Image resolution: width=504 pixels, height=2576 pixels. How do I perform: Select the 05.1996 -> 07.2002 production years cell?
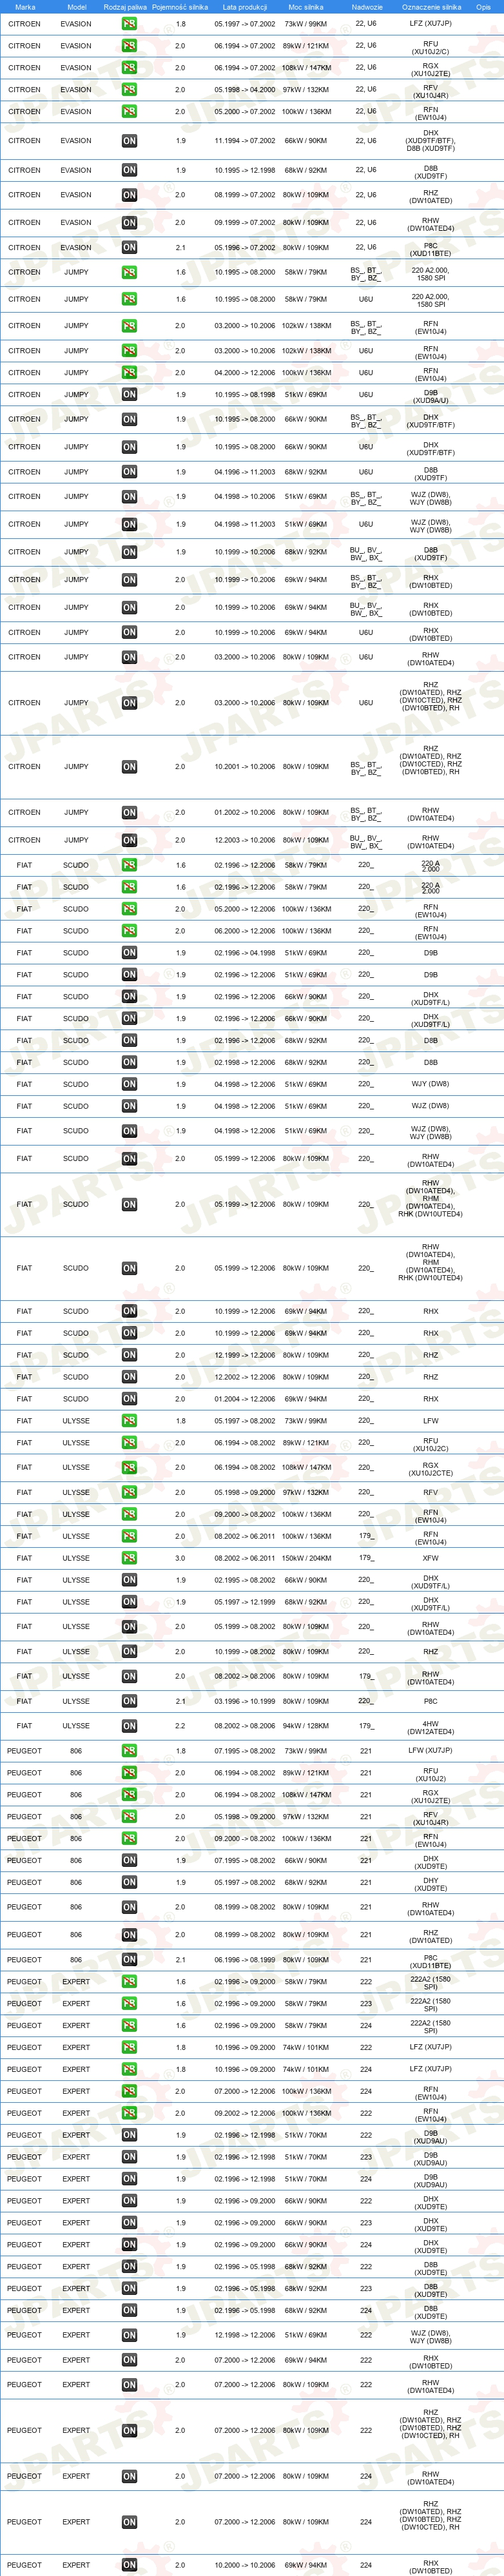pyautogui.click(x=244, y=248)
